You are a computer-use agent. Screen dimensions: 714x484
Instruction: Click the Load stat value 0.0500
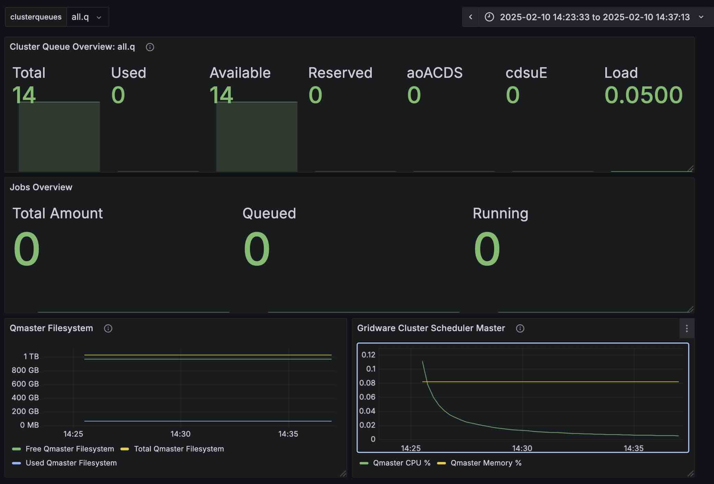pos(643,95)
